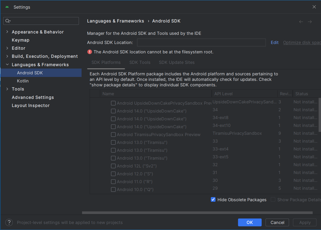Switch to SDK Tools tab

pos(140,62)
